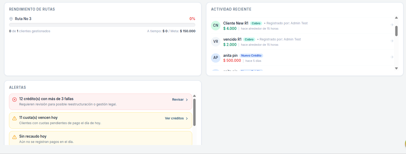Click the $ 2.000 payment amount
This screenshot has width=406, height=154.
click(x=230, y=45)
